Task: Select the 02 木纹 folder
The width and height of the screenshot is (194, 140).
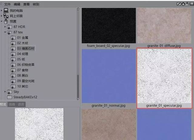Action: [x=19, y=43]
